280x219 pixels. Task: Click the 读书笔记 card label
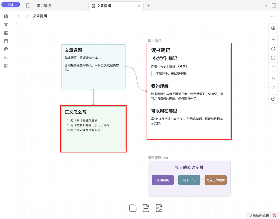click(x=155, y=41)
